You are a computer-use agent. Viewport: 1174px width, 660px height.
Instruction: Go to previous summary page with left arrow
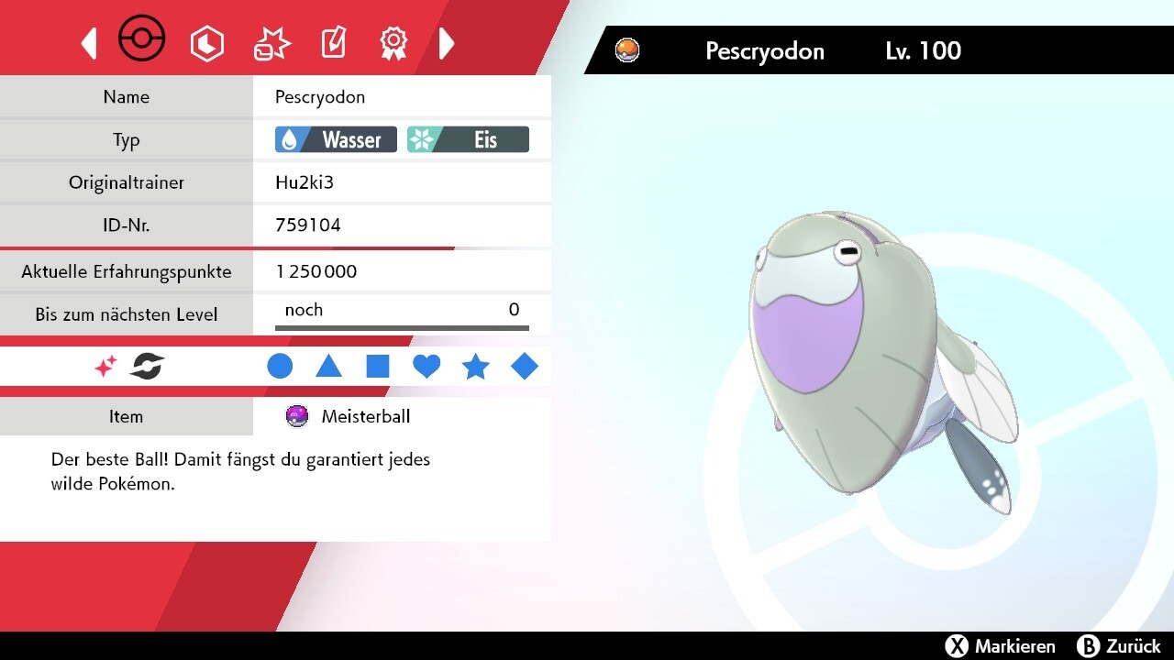coord(89,43)
